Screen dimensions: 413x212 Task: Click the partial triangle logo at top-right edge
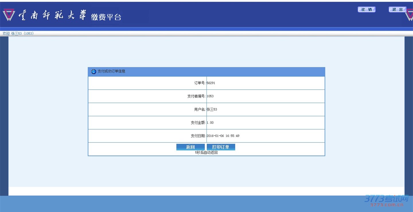coord(410,16)
